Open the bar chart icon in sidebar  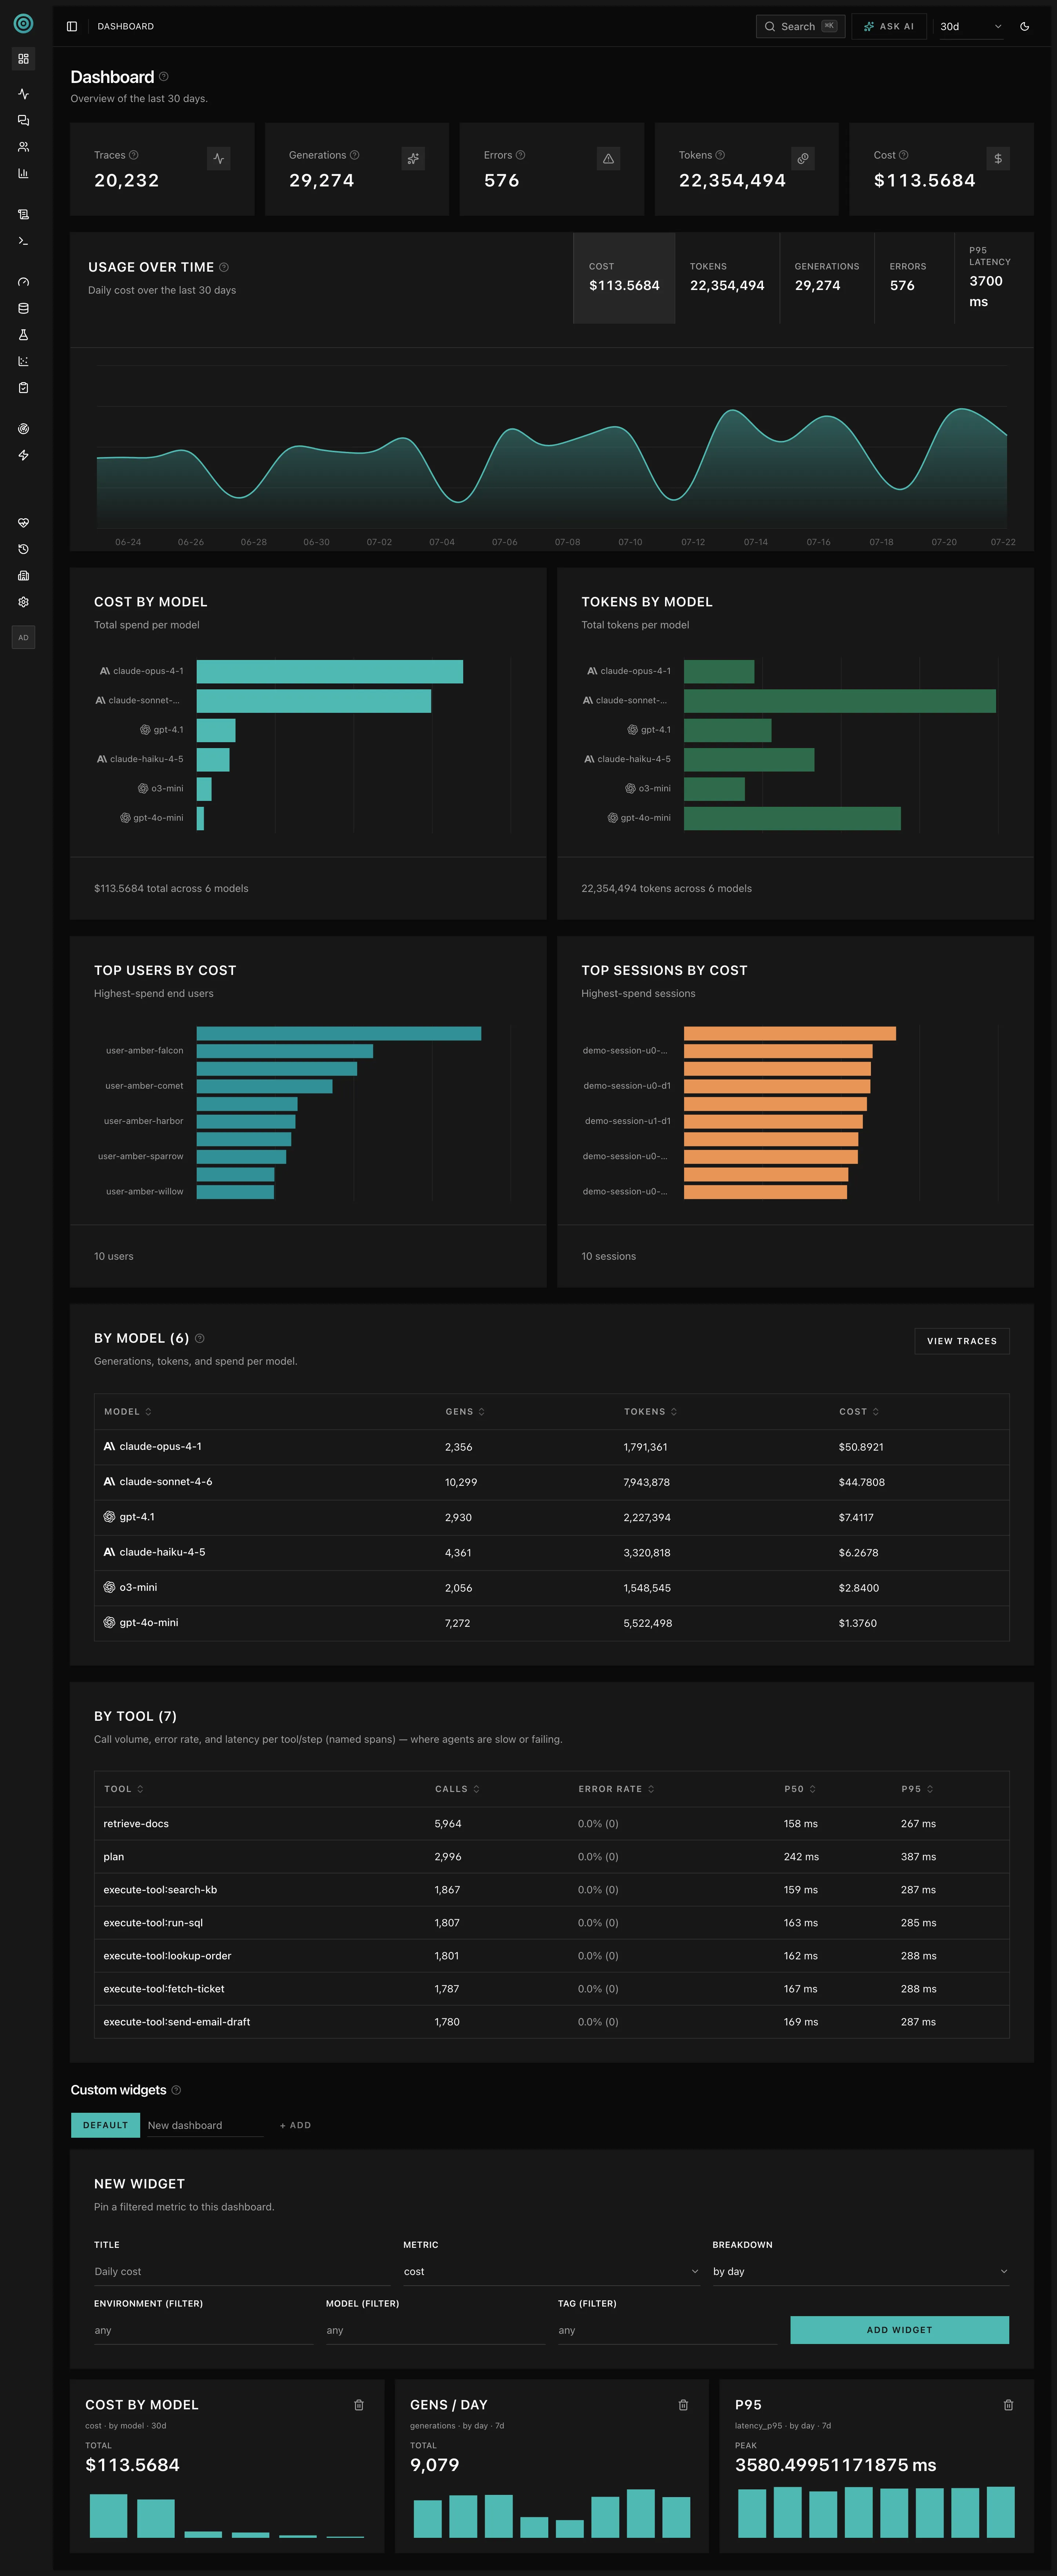point(23,173)
